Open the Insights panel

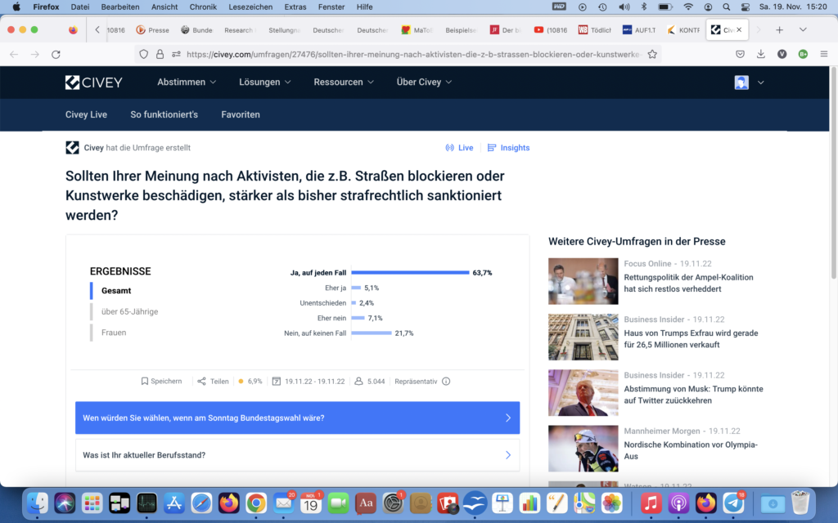coord(508,148)
